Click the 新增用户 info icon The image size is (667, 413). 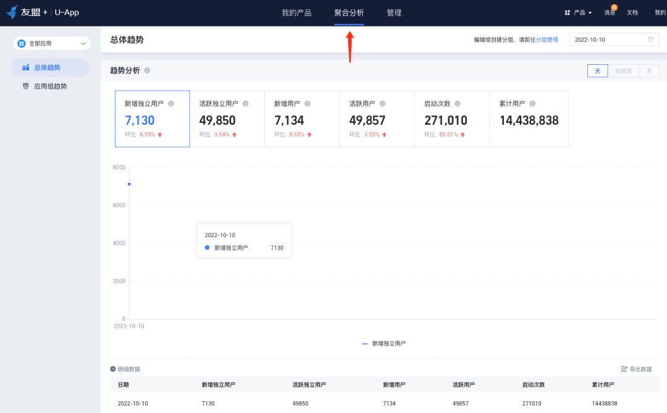click(x=308, y=103)
